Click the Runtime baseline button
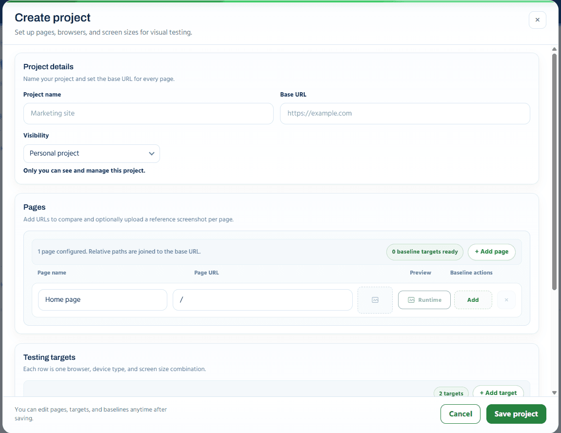The height and width of the screenshot is (433, 561). coord(424,300)
